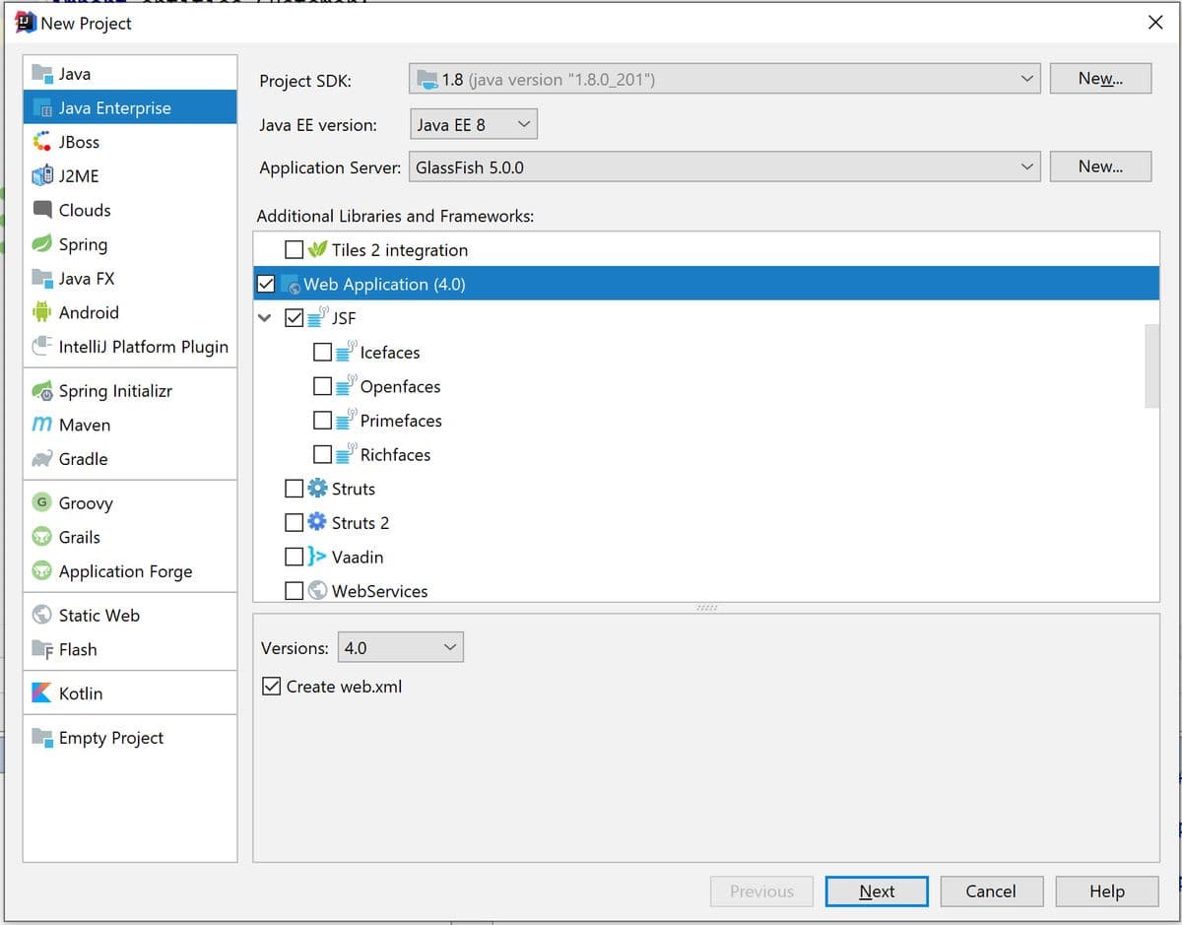Viewport: 1182px width, 925px height.
Task: Select Java Enterprise project type
Action: click(x=130, y=107)
